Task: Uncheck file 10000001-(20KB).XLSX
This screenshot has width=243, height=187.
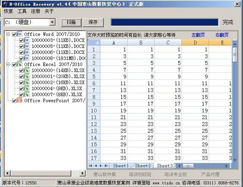Action: pos(21,77)
